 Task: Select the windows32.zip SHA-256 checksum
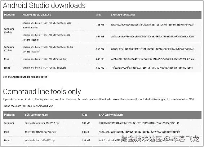pyautogui.click(x=152, y=49)
